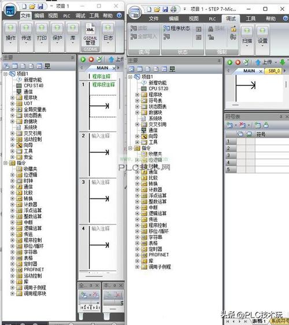Click the communications monitor icon in left tree toolbar

[x=47, y=66]
